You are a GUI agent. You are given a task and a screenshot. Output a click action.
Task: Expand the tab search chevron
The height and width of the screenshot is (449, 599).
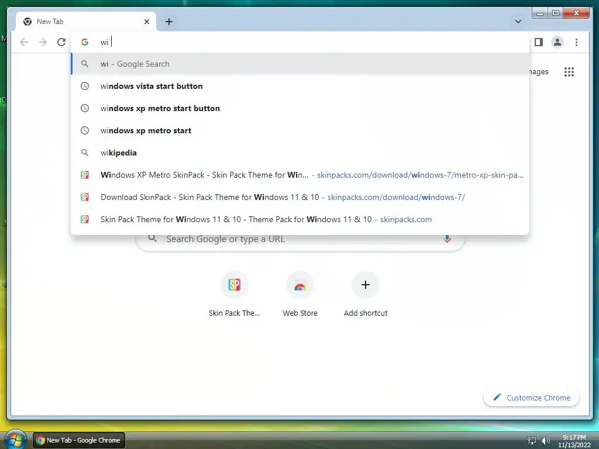point(518,22)
